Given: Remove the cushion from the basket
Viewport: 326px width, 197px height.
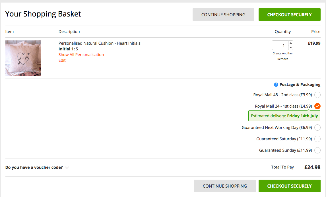Looking at the screenshot, I should pos(282,59).
